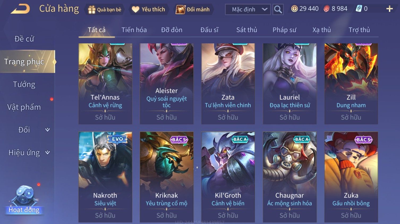Select the Tiến hóa tab
Viewport: 400px width, 224px height.
tap(134, 30)
